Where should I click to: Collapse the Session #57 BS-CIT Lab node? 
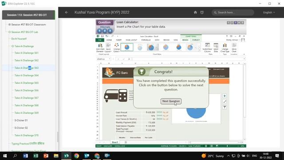coord(10,32)
